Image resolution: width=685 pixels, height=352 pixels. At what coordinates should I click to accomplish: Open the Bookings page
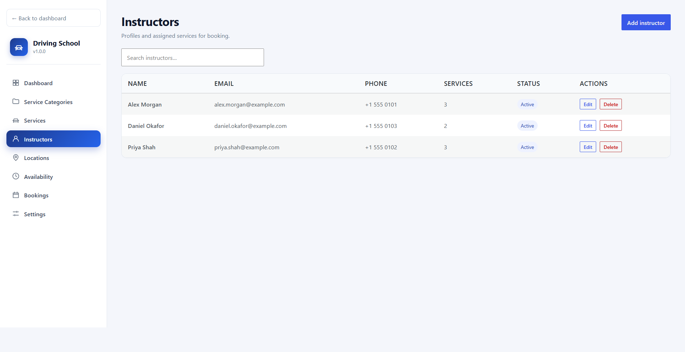(54, 195)
